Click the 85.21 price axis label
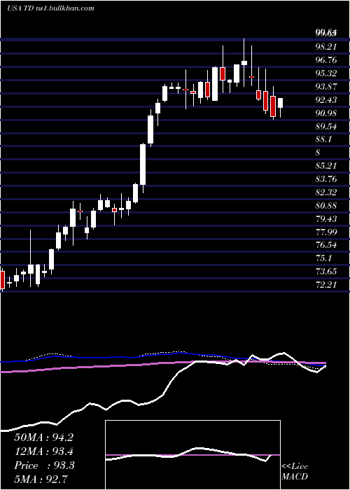350x490 pixels. pyautogui.click(x=326, y=165)
